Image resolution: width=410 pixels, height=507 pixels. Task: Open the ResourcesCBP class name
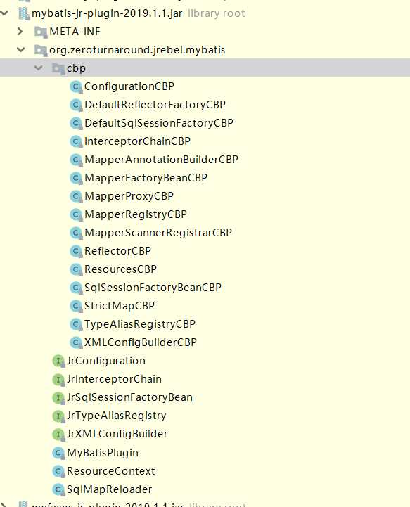coord(120,269)
